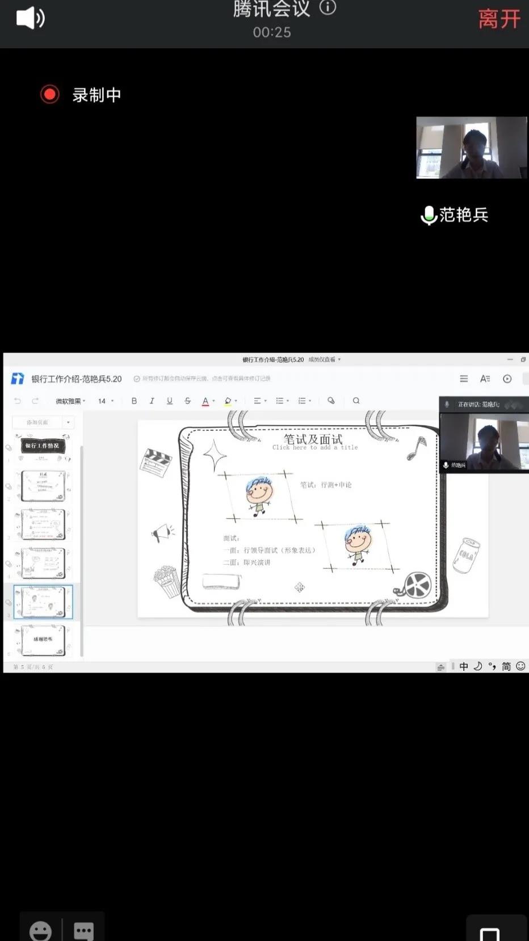Image resolution: width=529 pixels, height=941 pixels.
Task: Click the search magnifier icon
Action: click(356, 401)
